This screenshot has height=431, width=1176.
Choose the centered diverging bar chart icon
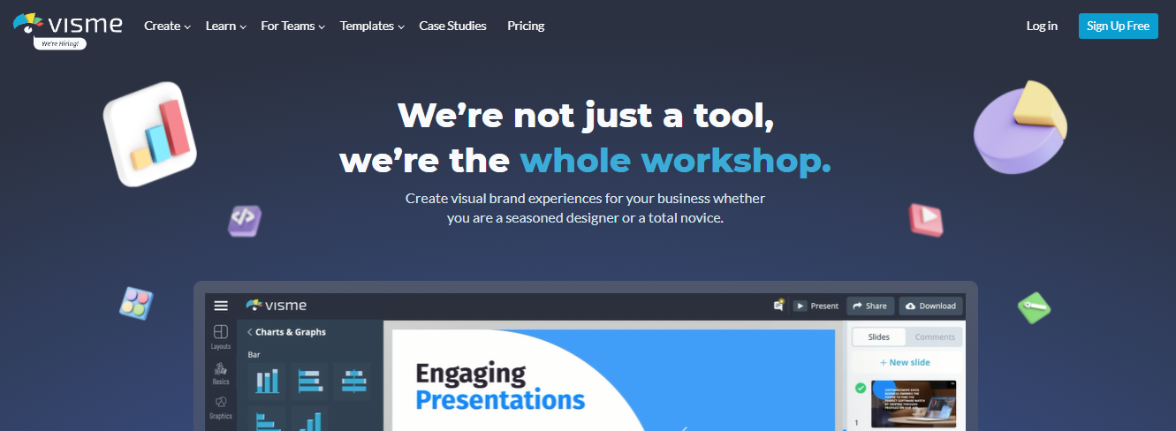[x=352, y=381]
